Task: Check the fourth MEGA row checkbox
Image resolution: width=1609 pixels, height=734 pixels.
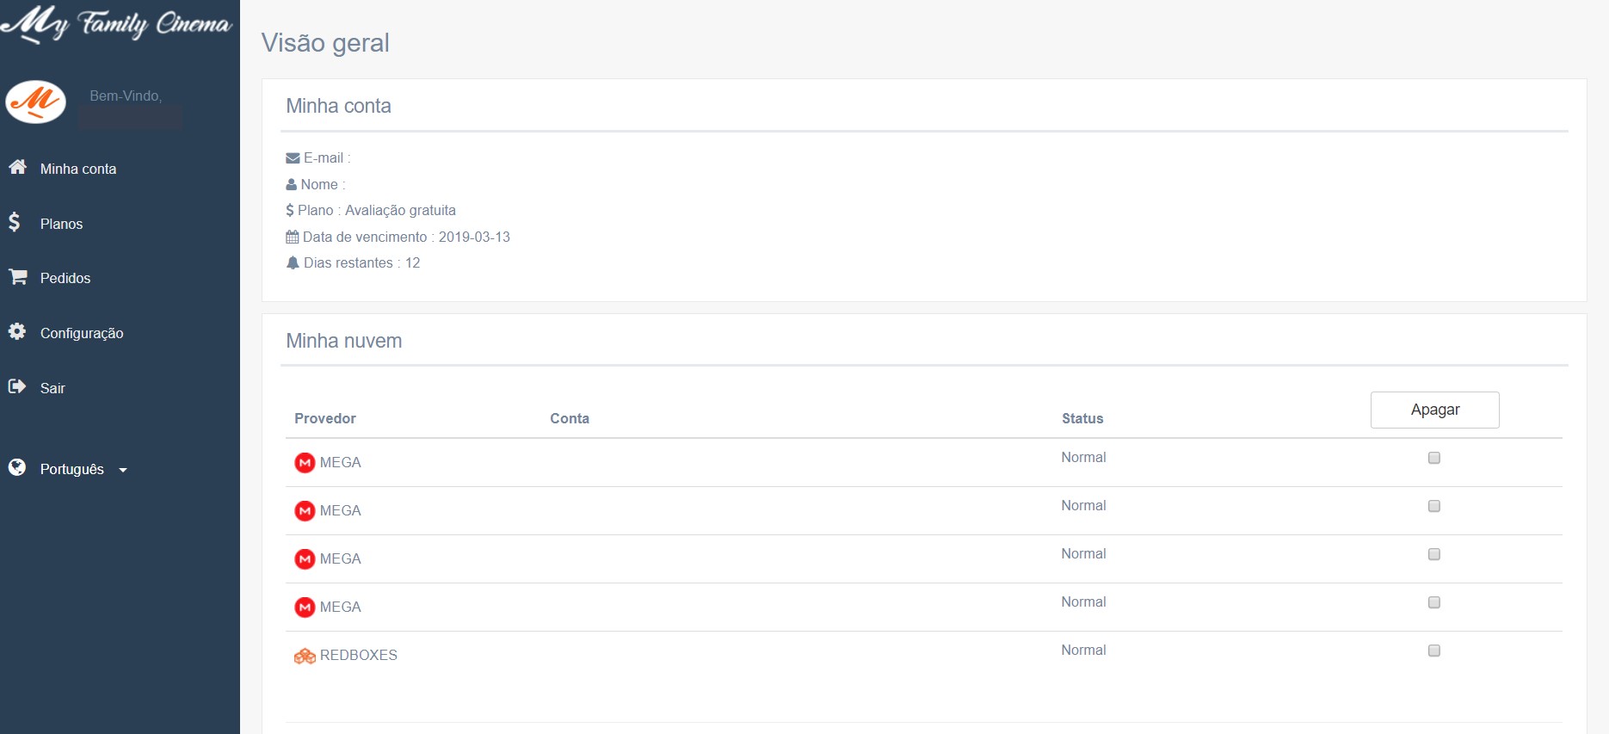Action: click(x=1434, y=602)
